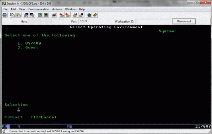The image size is (212, 134).
Task: Click the 'F3=Exit' function key text
Action: click(x=13, y=117)
